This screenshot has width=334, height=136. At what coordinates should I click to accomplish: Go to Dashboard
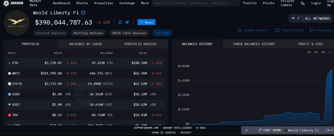[x=61, y=3]
